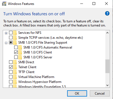The height and width of the screenshot is (99, 113).
Task: Minimize the Windows Features window
Action: coord(82,4)
